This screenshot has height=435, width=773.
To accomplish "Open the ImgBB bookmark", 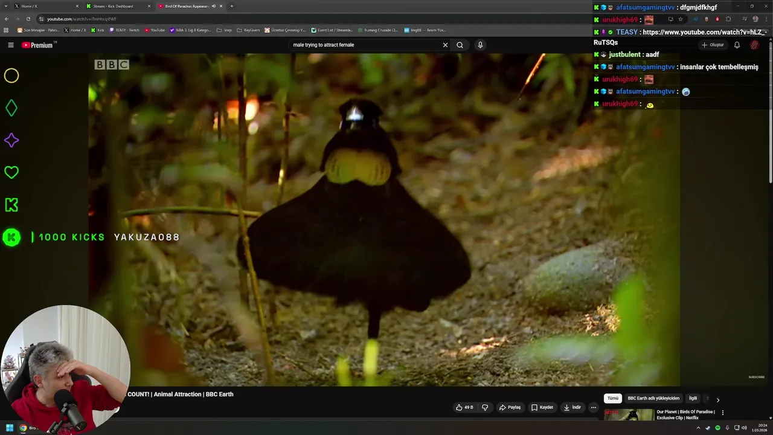I will pyautogui.click(x=425, y=30).
